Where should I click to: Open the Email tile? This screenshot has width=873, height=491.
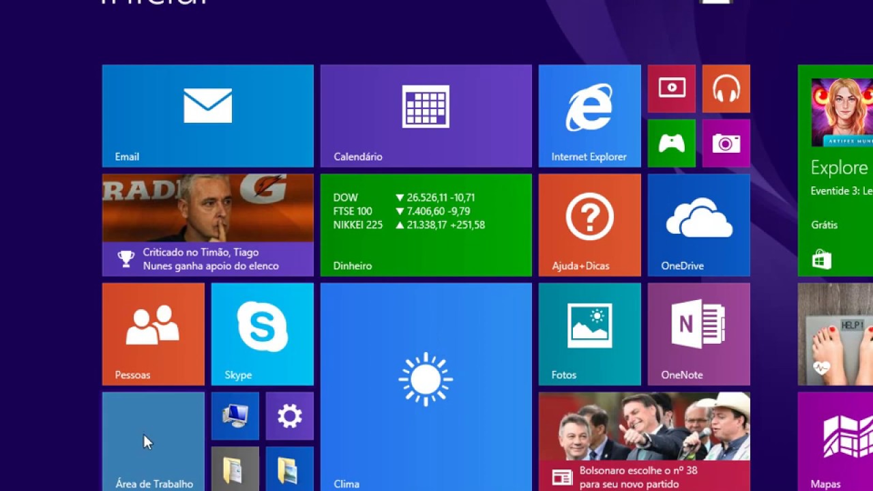[x=208, y=116]
